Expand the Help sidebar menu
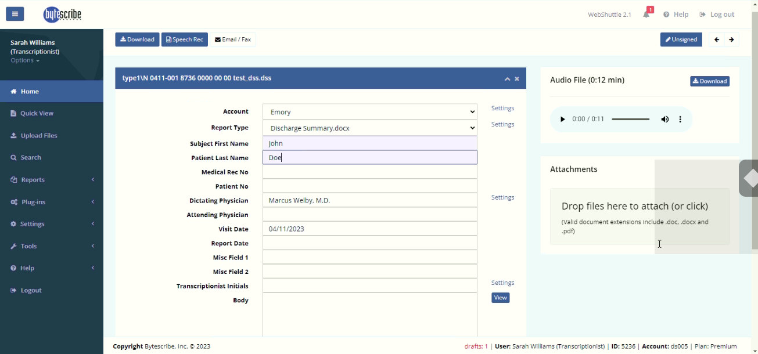Viewport: 758px width, 354px height. pyautogui.click(x=52, y=268)
